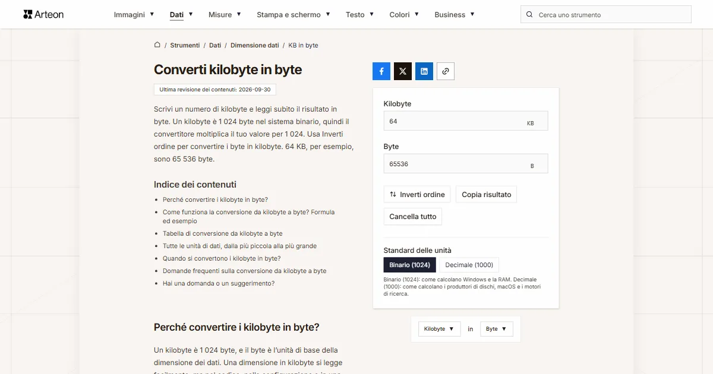This screenshot has width=713, height=374.
Task: Copy page link via chain icon
Action: (x=446, y=71)
